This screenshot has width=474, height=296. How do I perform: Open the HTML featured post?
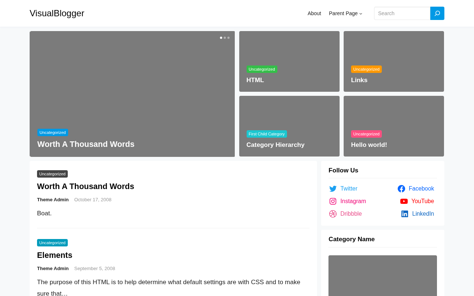[255, 80]
